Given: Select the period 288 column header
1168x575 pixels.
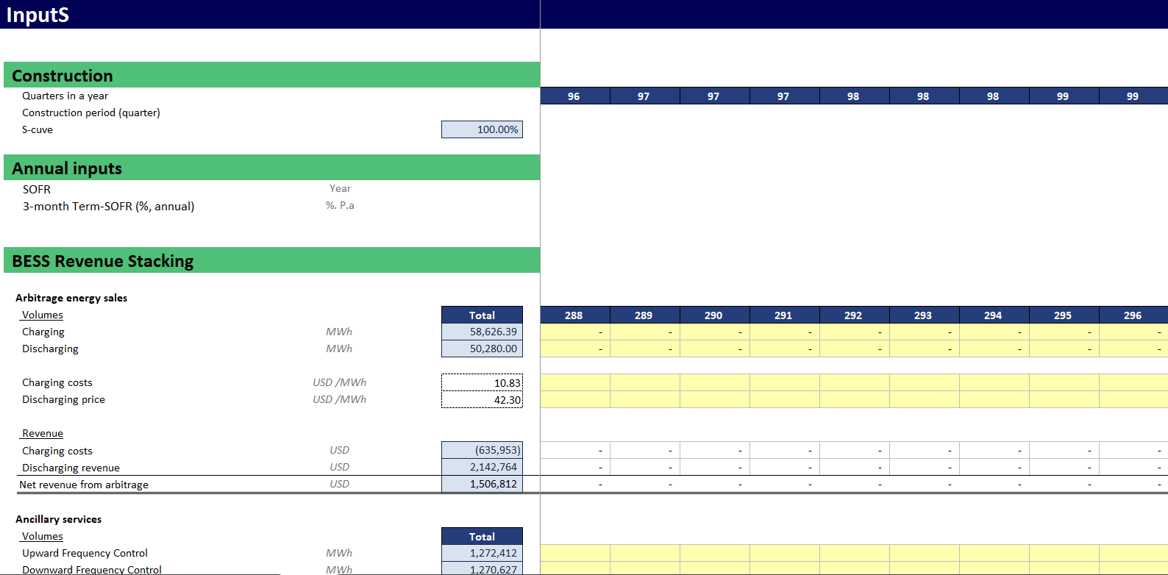Looking at the screenshot, I should [574, 315].
